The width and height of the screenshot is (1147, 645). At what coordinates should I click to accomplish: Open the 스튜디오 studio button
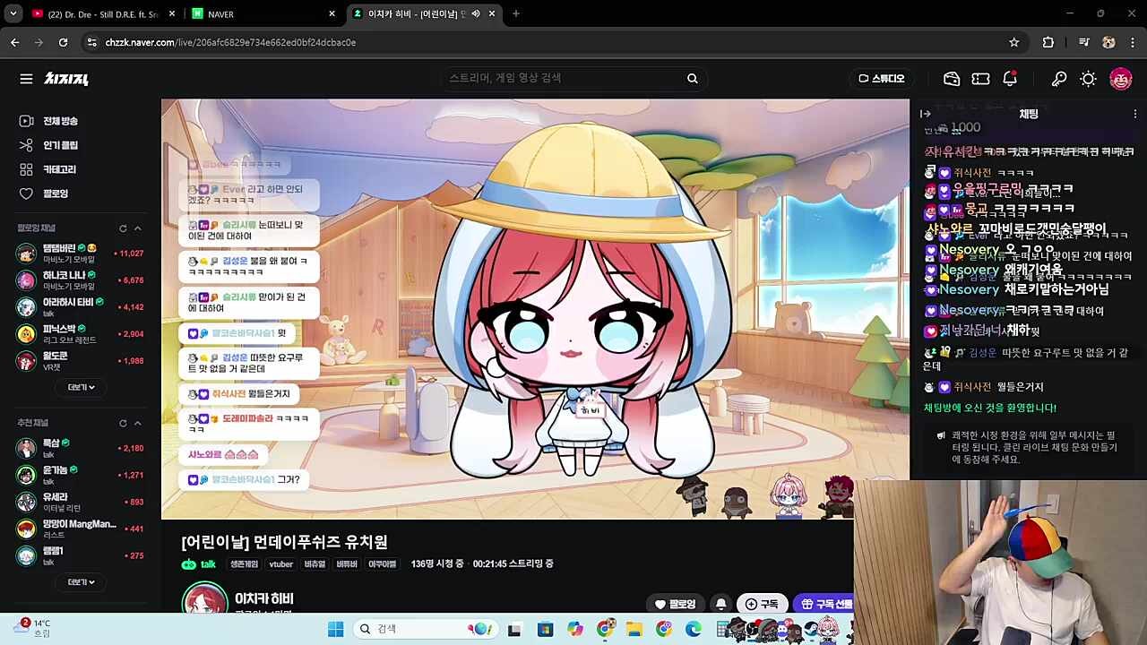(x=882, y=79)
